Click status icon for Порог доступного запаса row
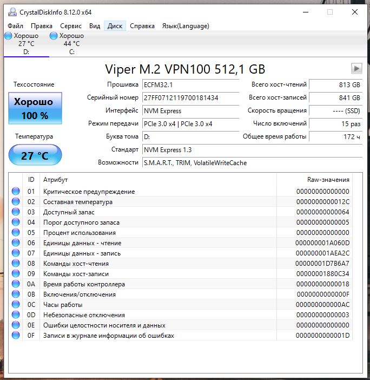This screenshot has width=370, height=380. coord(16,222)
